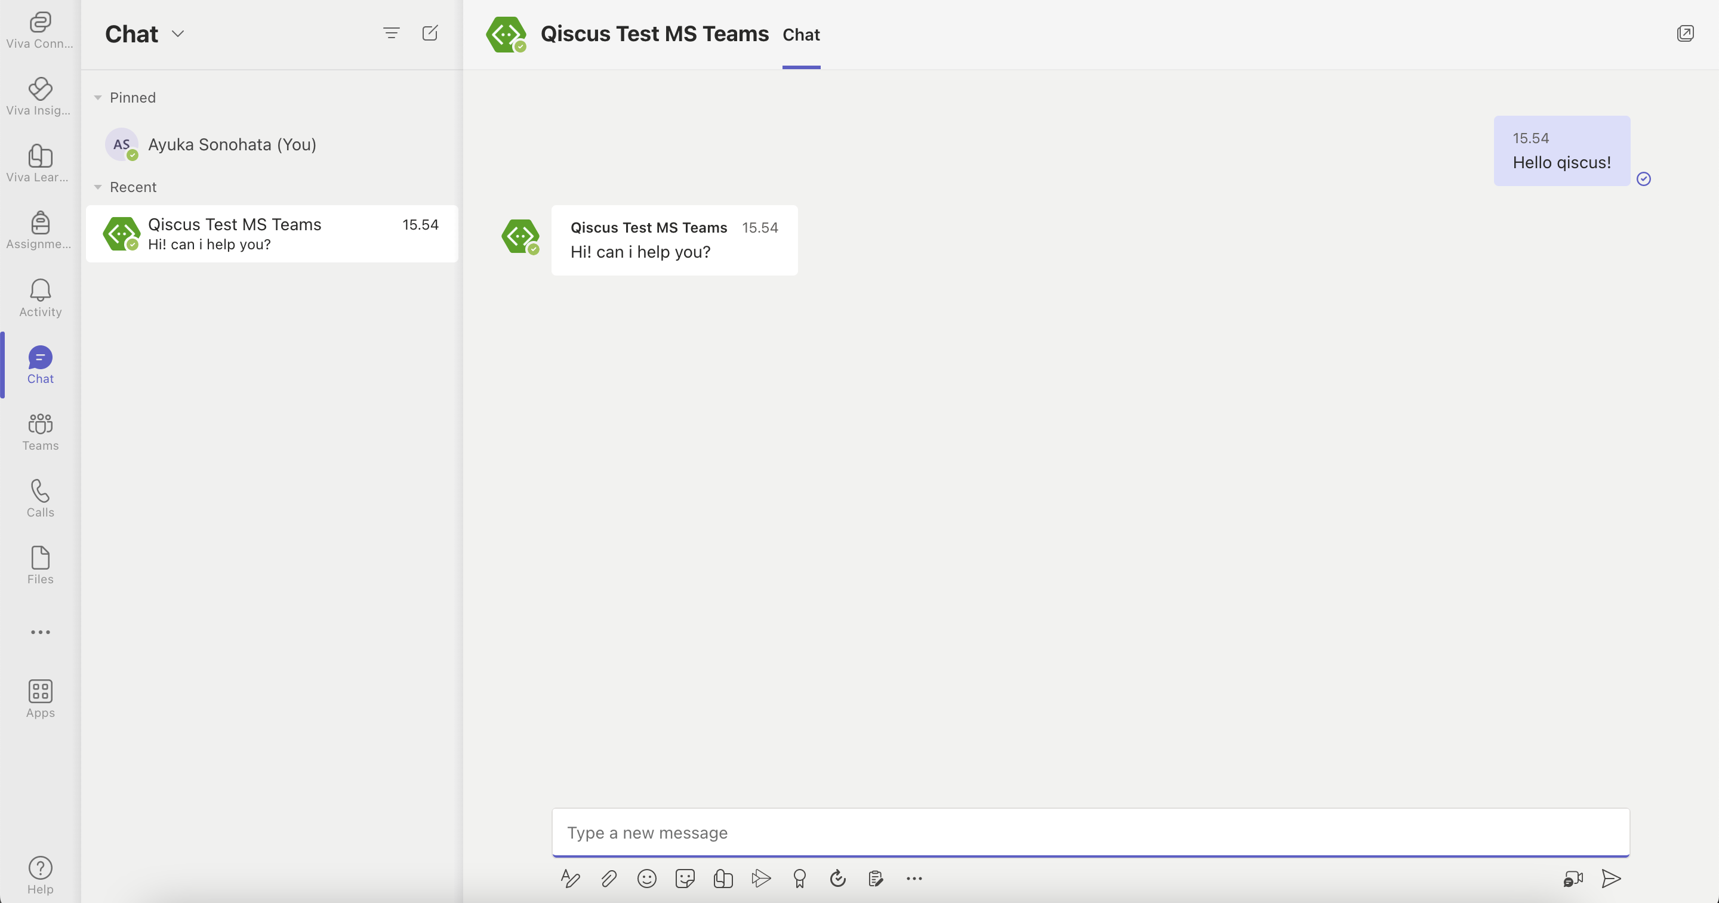The width and height of the screenshot is (1719, 903).
Task: Open the message Format options
Action: tap(570, 879)
